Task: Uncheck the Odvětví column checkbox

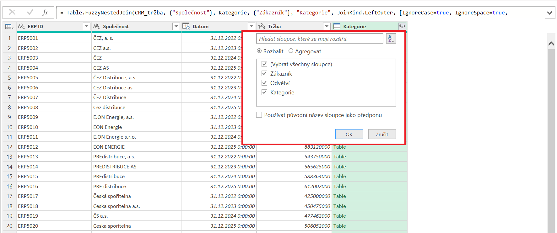Action: tap(264, 83)
